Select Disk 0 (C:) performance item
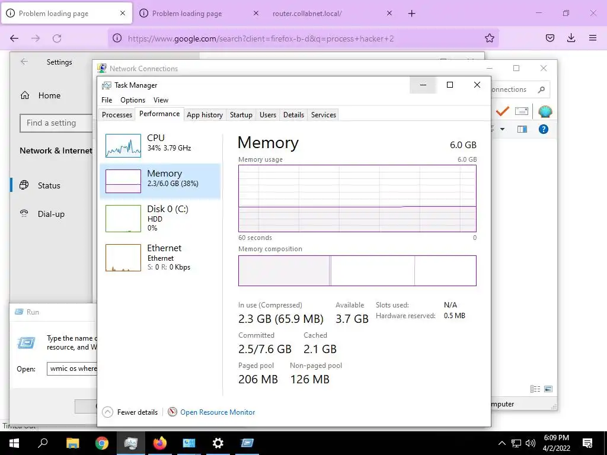 pos(160,218)
